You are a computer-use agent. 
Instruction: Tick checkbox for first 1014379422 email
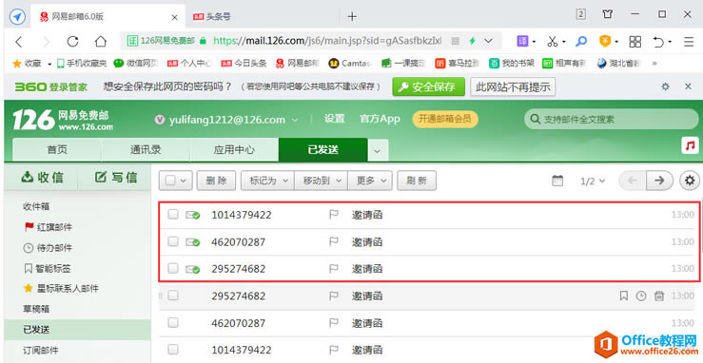[173, 215]
